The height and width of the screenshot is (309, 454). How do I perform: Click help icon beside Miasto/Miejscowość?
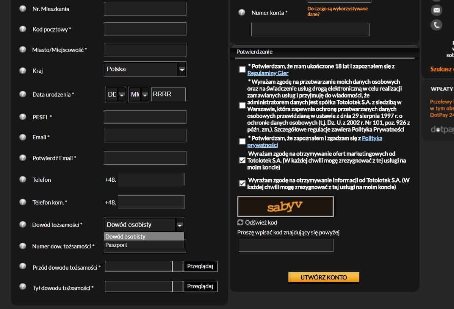[23, 50]
